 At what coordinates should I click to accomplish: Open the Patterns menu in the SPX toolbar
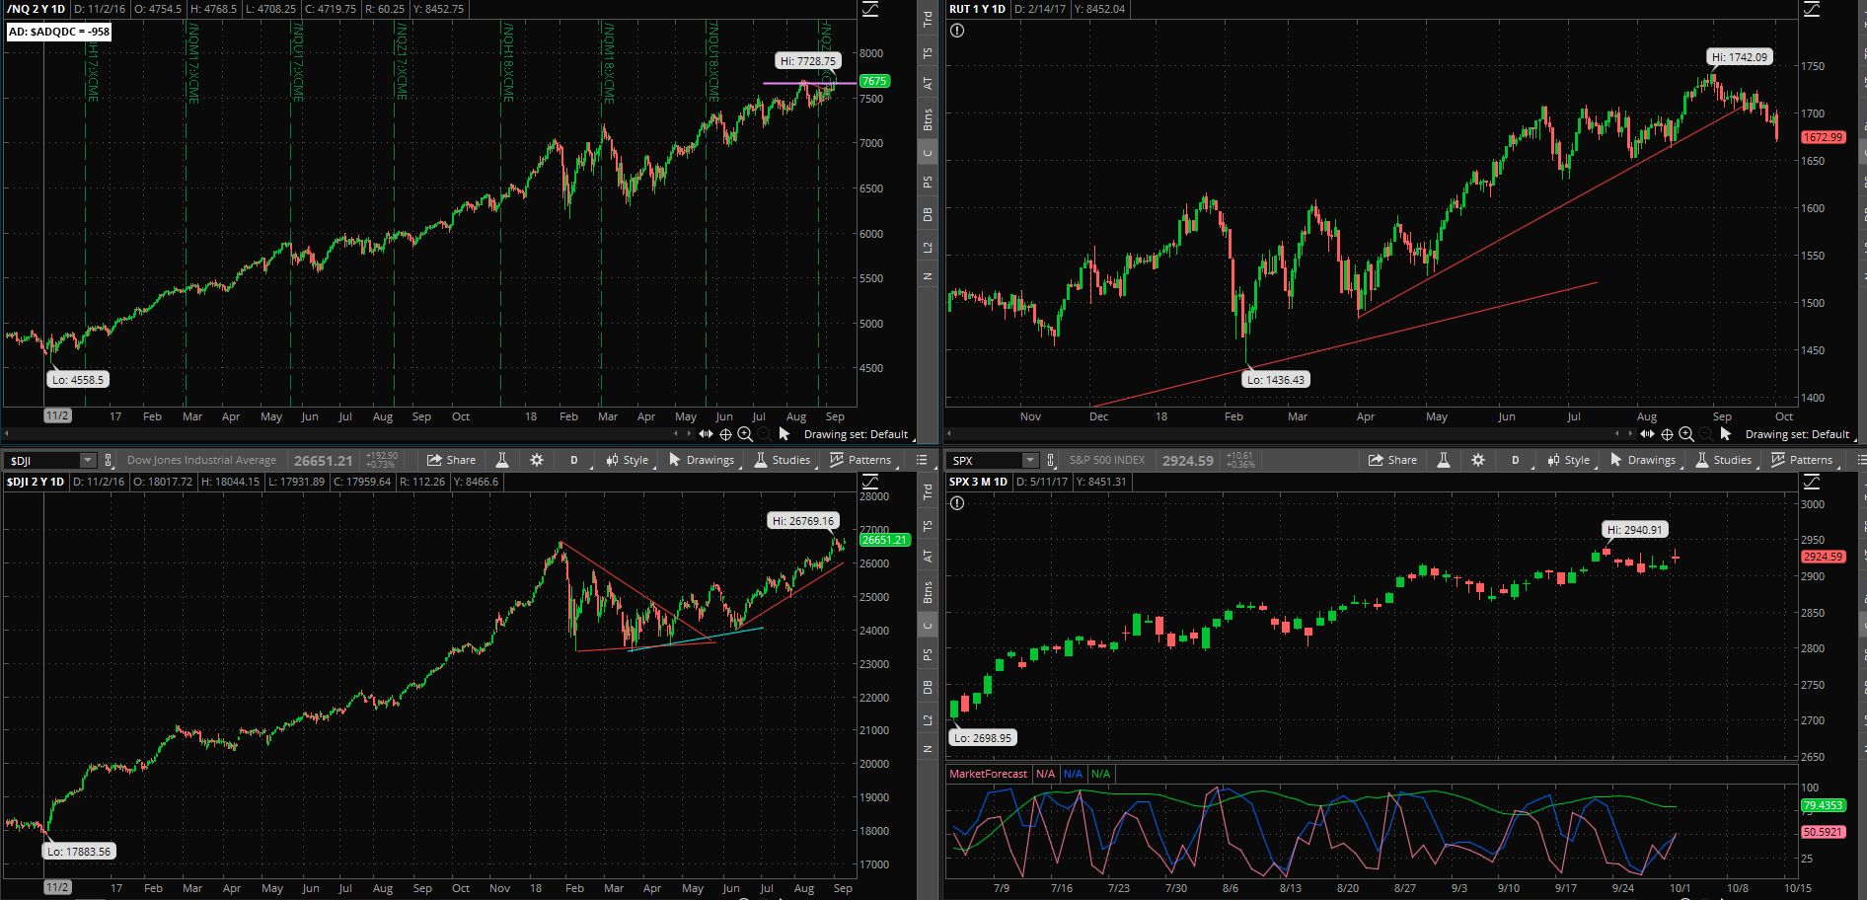1802,460
